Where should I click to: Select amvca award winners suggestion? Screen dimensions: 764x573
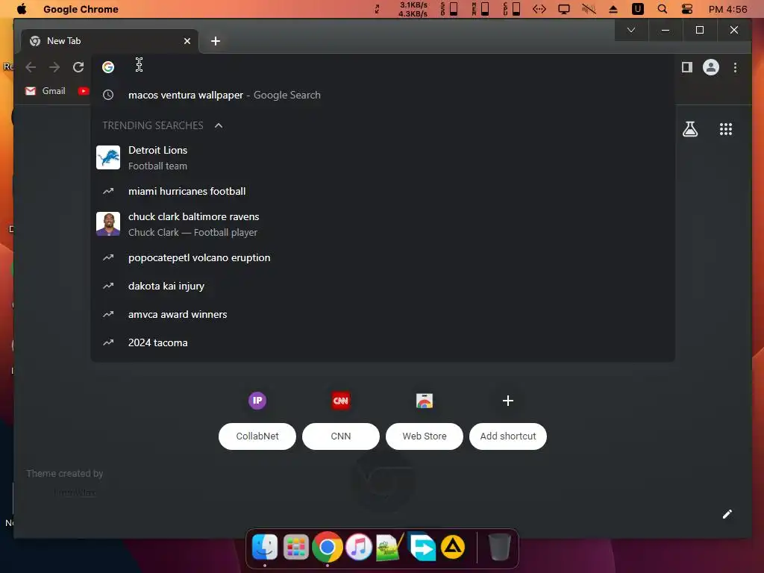tap(383, 314)
